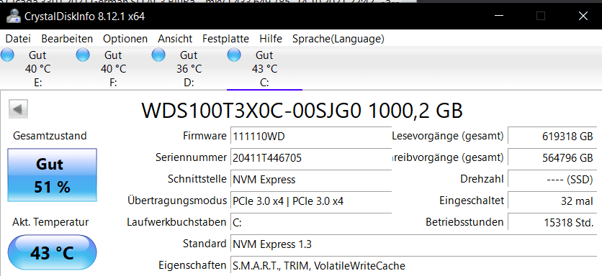Image resolution: width=602 pixels, height=276 pixels.
Task: Click the Betriebsstunden value 15318 Std.
Action: 552,222
